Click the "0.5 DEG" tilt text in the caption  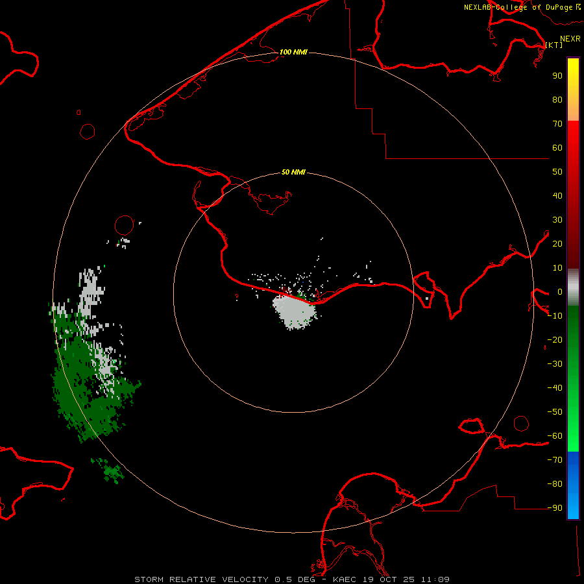tap(295, 579)
